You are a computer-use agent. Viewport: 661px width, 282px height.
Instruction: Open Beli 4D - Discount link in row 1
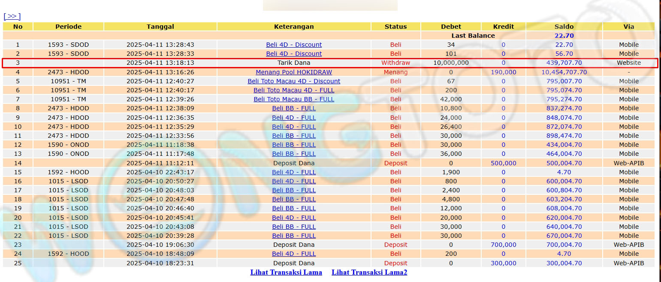pos(294,45)
